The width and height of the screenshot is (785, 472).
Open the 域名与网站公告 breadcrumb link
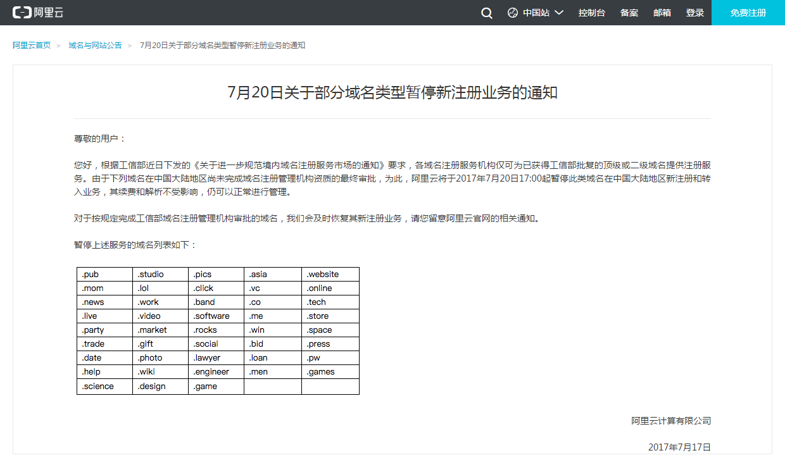tap(96, 46)
